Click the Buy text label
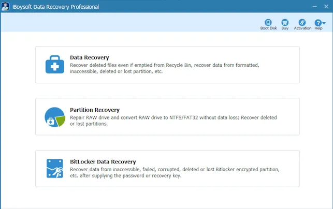Image resolution: width=333 pixels, height=209 pixels. [285, 28]
